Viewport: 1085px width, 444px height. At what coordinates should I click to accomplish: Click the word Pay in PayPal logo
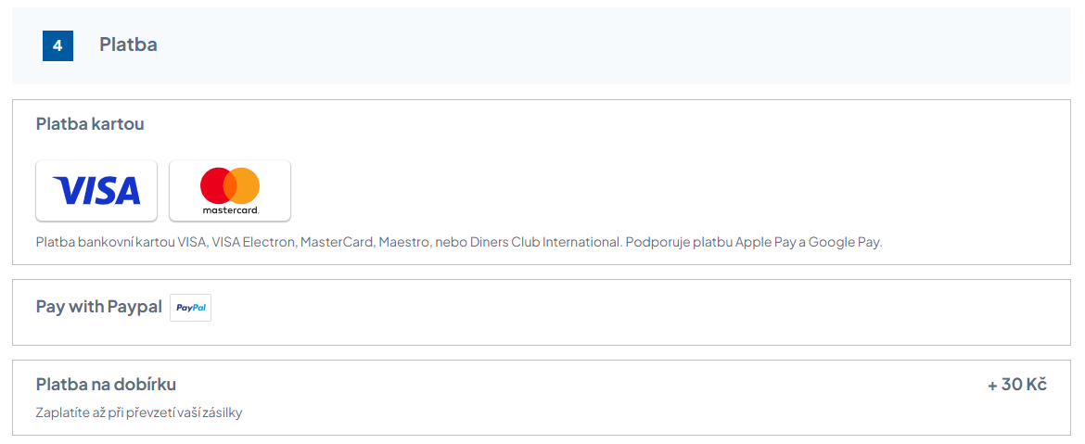[x=184, y=307]
